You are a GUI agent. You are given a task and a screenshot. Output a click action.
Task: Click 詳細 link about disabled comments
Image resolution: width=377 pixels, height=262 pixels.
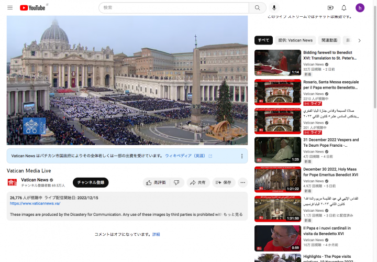coord(156,234)
